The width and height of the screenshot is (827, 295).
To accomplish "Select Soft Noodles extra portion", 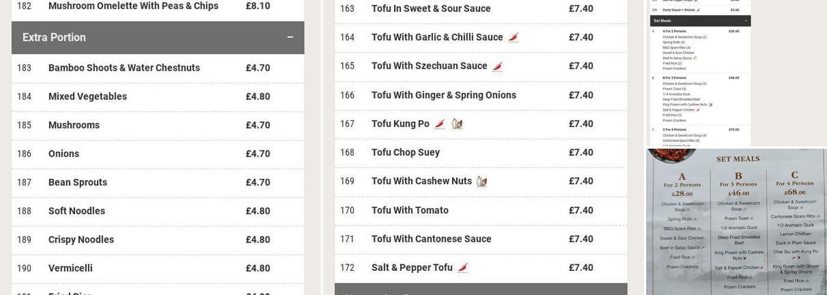I will point(77,211).
